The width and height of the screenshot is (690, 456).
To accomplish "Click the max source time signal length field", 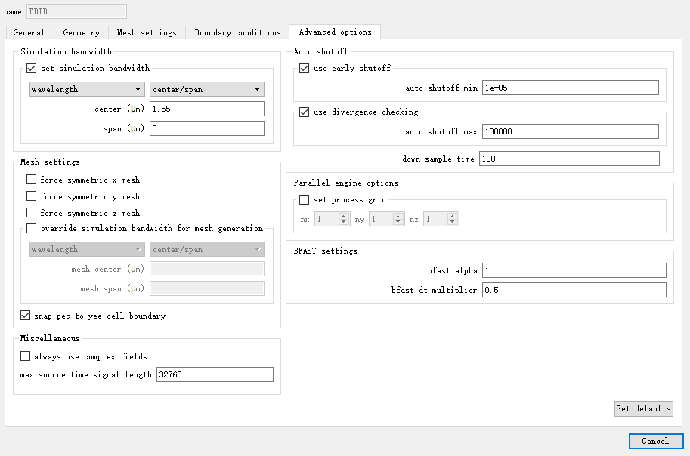I will 215,374.
